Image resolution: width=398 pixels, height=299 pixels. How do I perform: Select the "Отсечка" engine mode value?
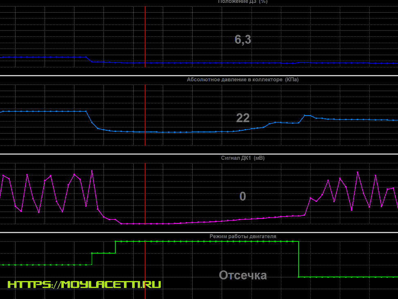[x=243, y=275]
